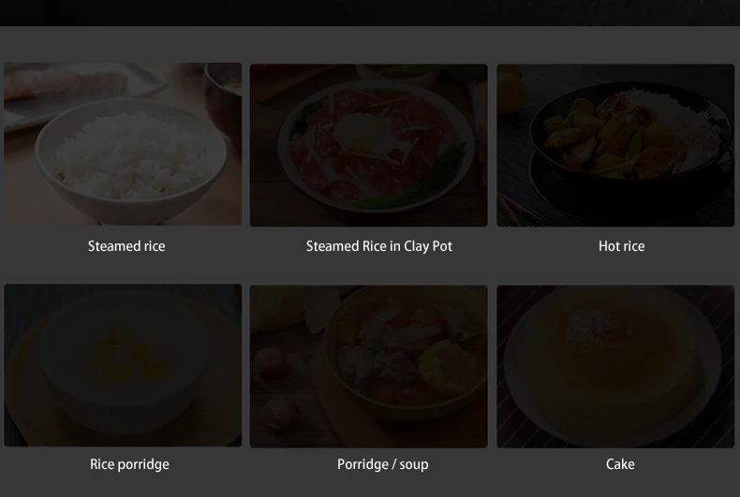Screen dimensions: 740x497
Task: Click the "Steamed Rice in Clay Pot" text
Action: 379,246
